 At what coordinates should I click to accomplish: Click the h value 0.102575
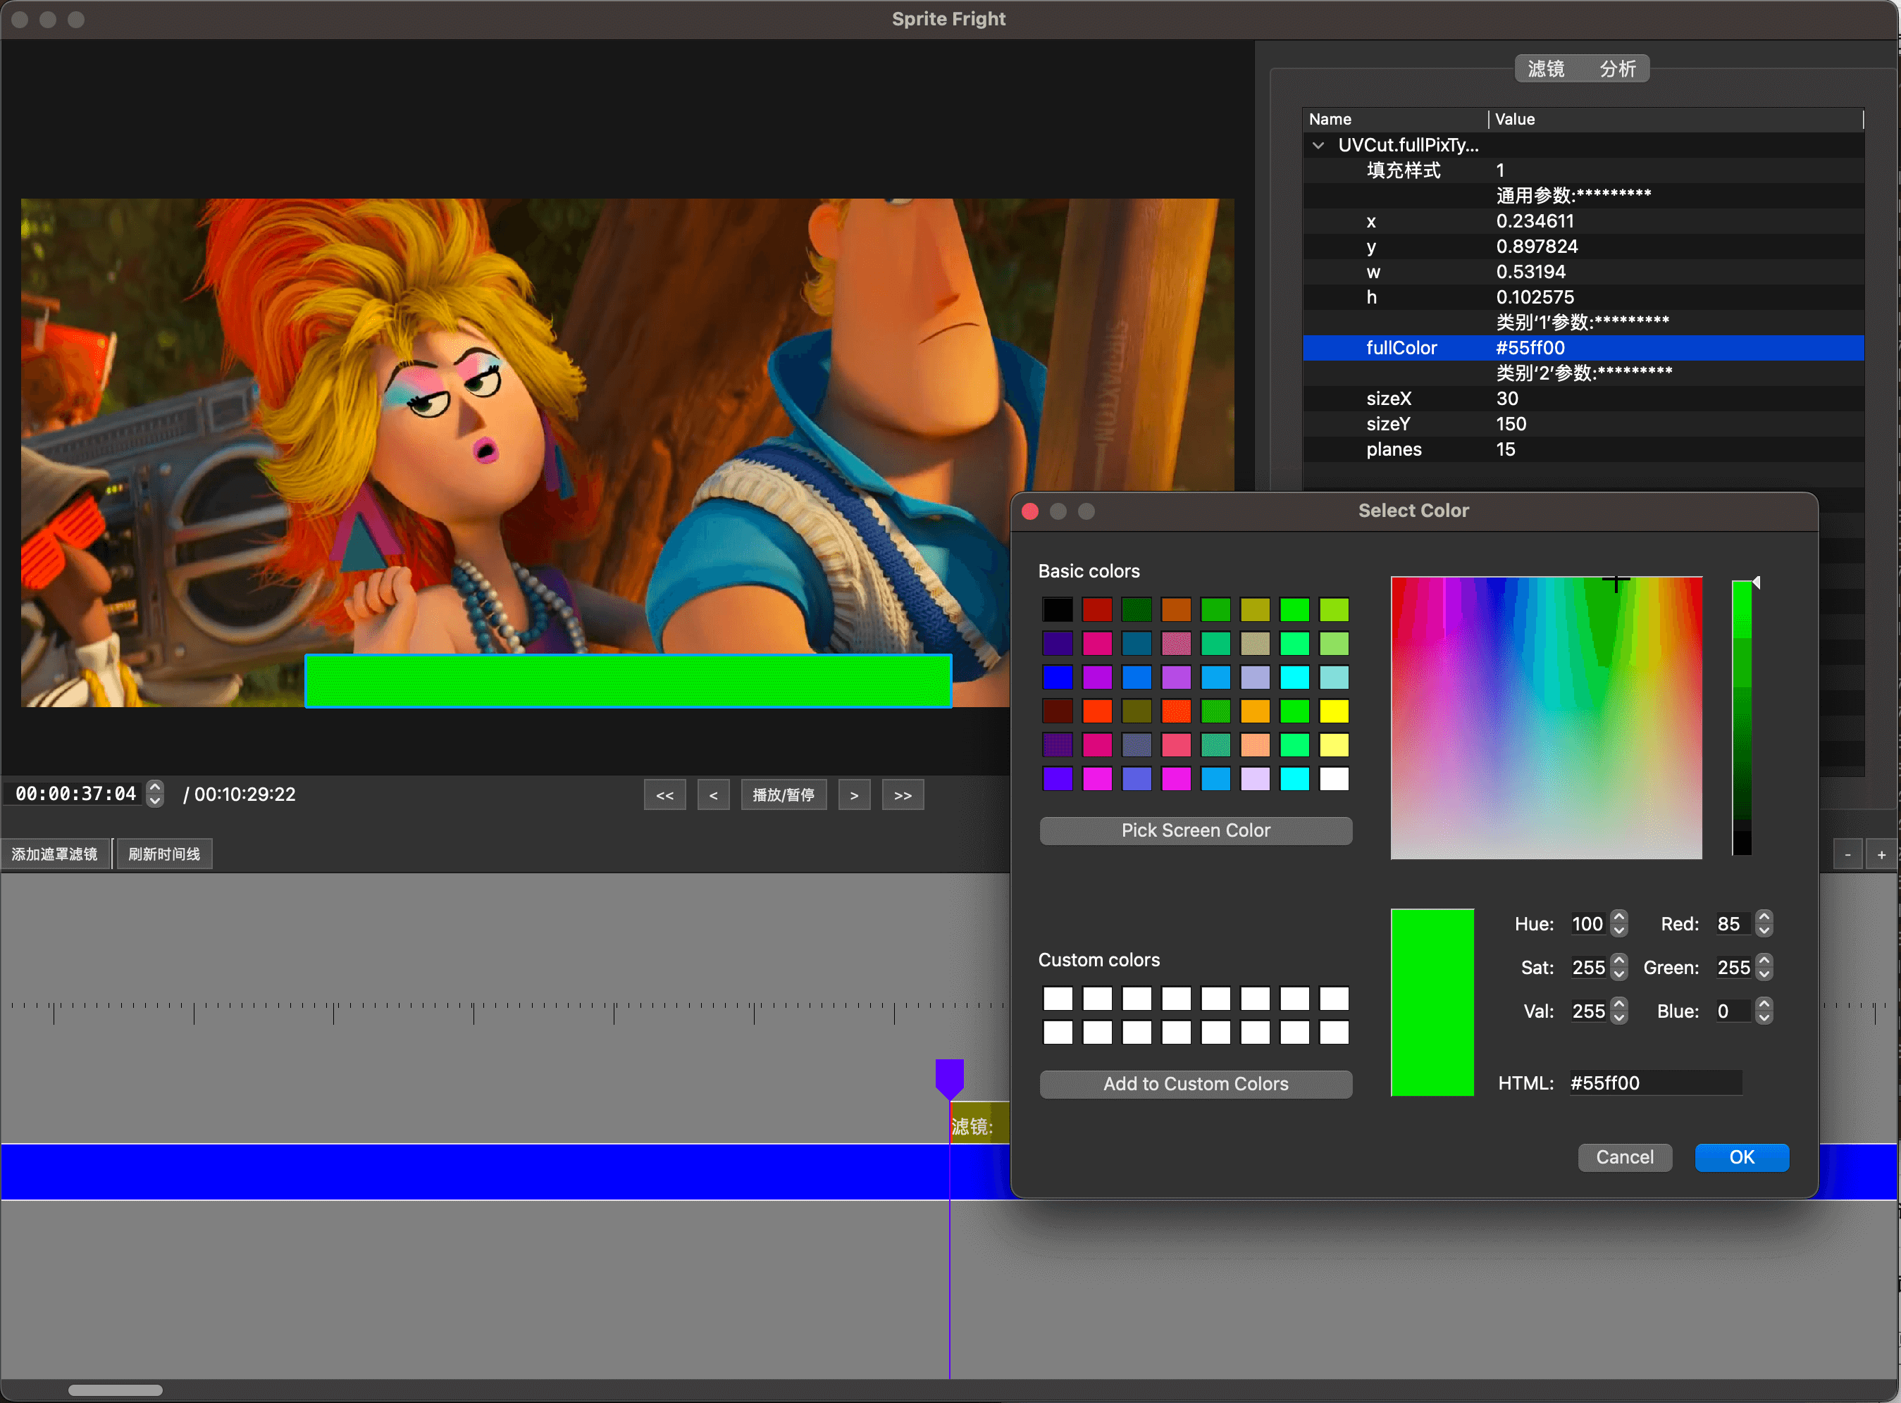1535,297
